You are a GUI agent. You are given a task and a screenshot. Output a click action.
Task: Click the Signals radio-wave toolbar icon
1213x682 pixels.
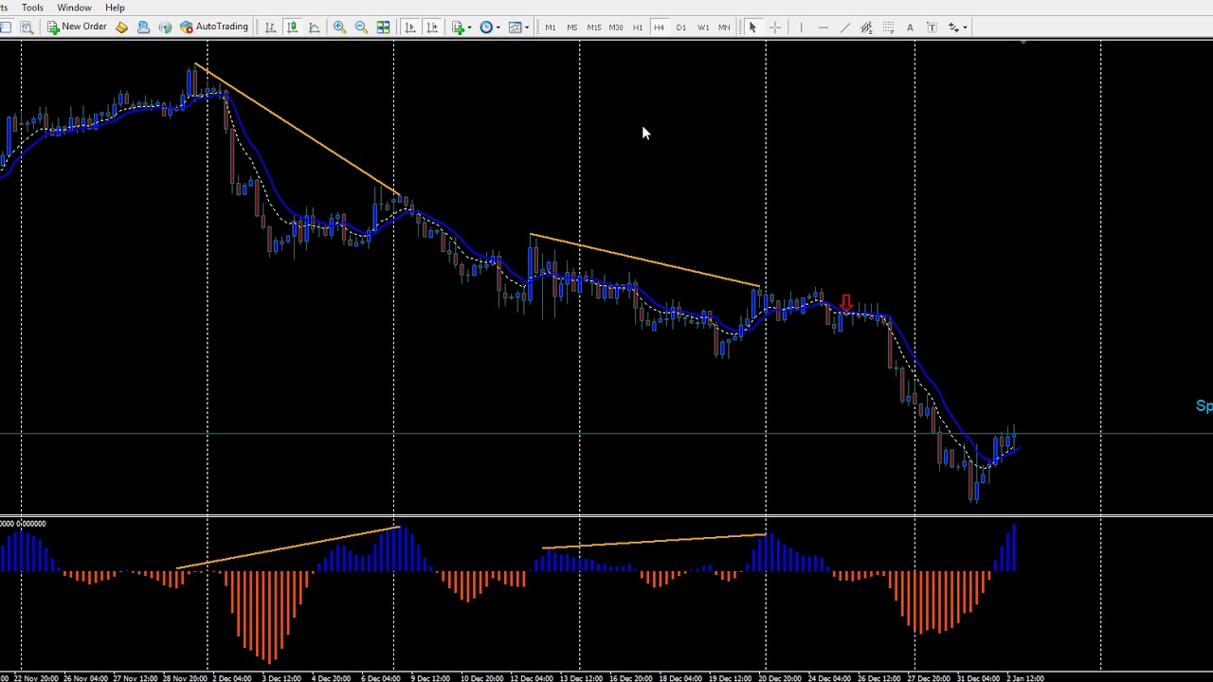[165, 27]
